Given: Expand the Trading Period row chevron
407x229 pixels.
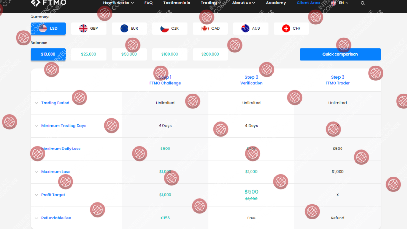Looking at the screenshot, I should [36, 103].
